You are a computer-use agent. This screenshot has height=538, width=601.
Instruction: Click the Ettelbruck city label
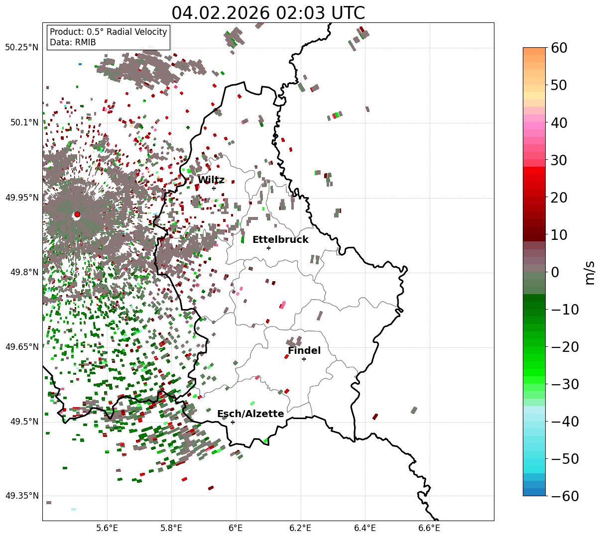[280, 240]
